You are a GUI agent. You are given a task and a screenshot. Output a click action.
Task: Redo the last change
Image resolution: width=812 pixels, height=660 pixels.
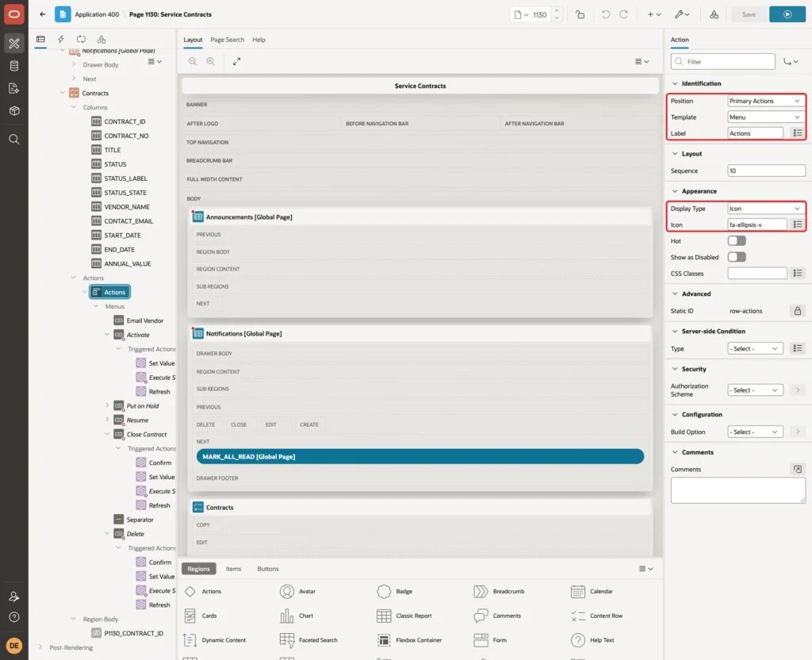coord(623,14)
